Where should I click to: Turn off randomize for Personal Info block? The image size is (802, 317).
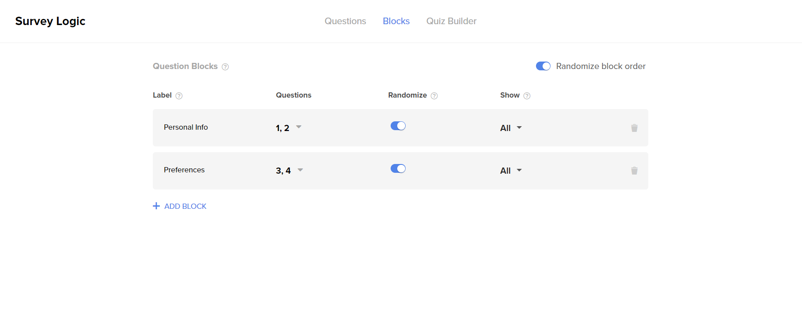point(398,126)
